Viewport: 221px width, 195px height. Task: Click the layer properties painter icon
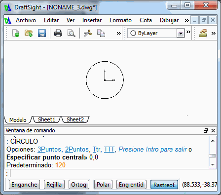tap(203, 33)
